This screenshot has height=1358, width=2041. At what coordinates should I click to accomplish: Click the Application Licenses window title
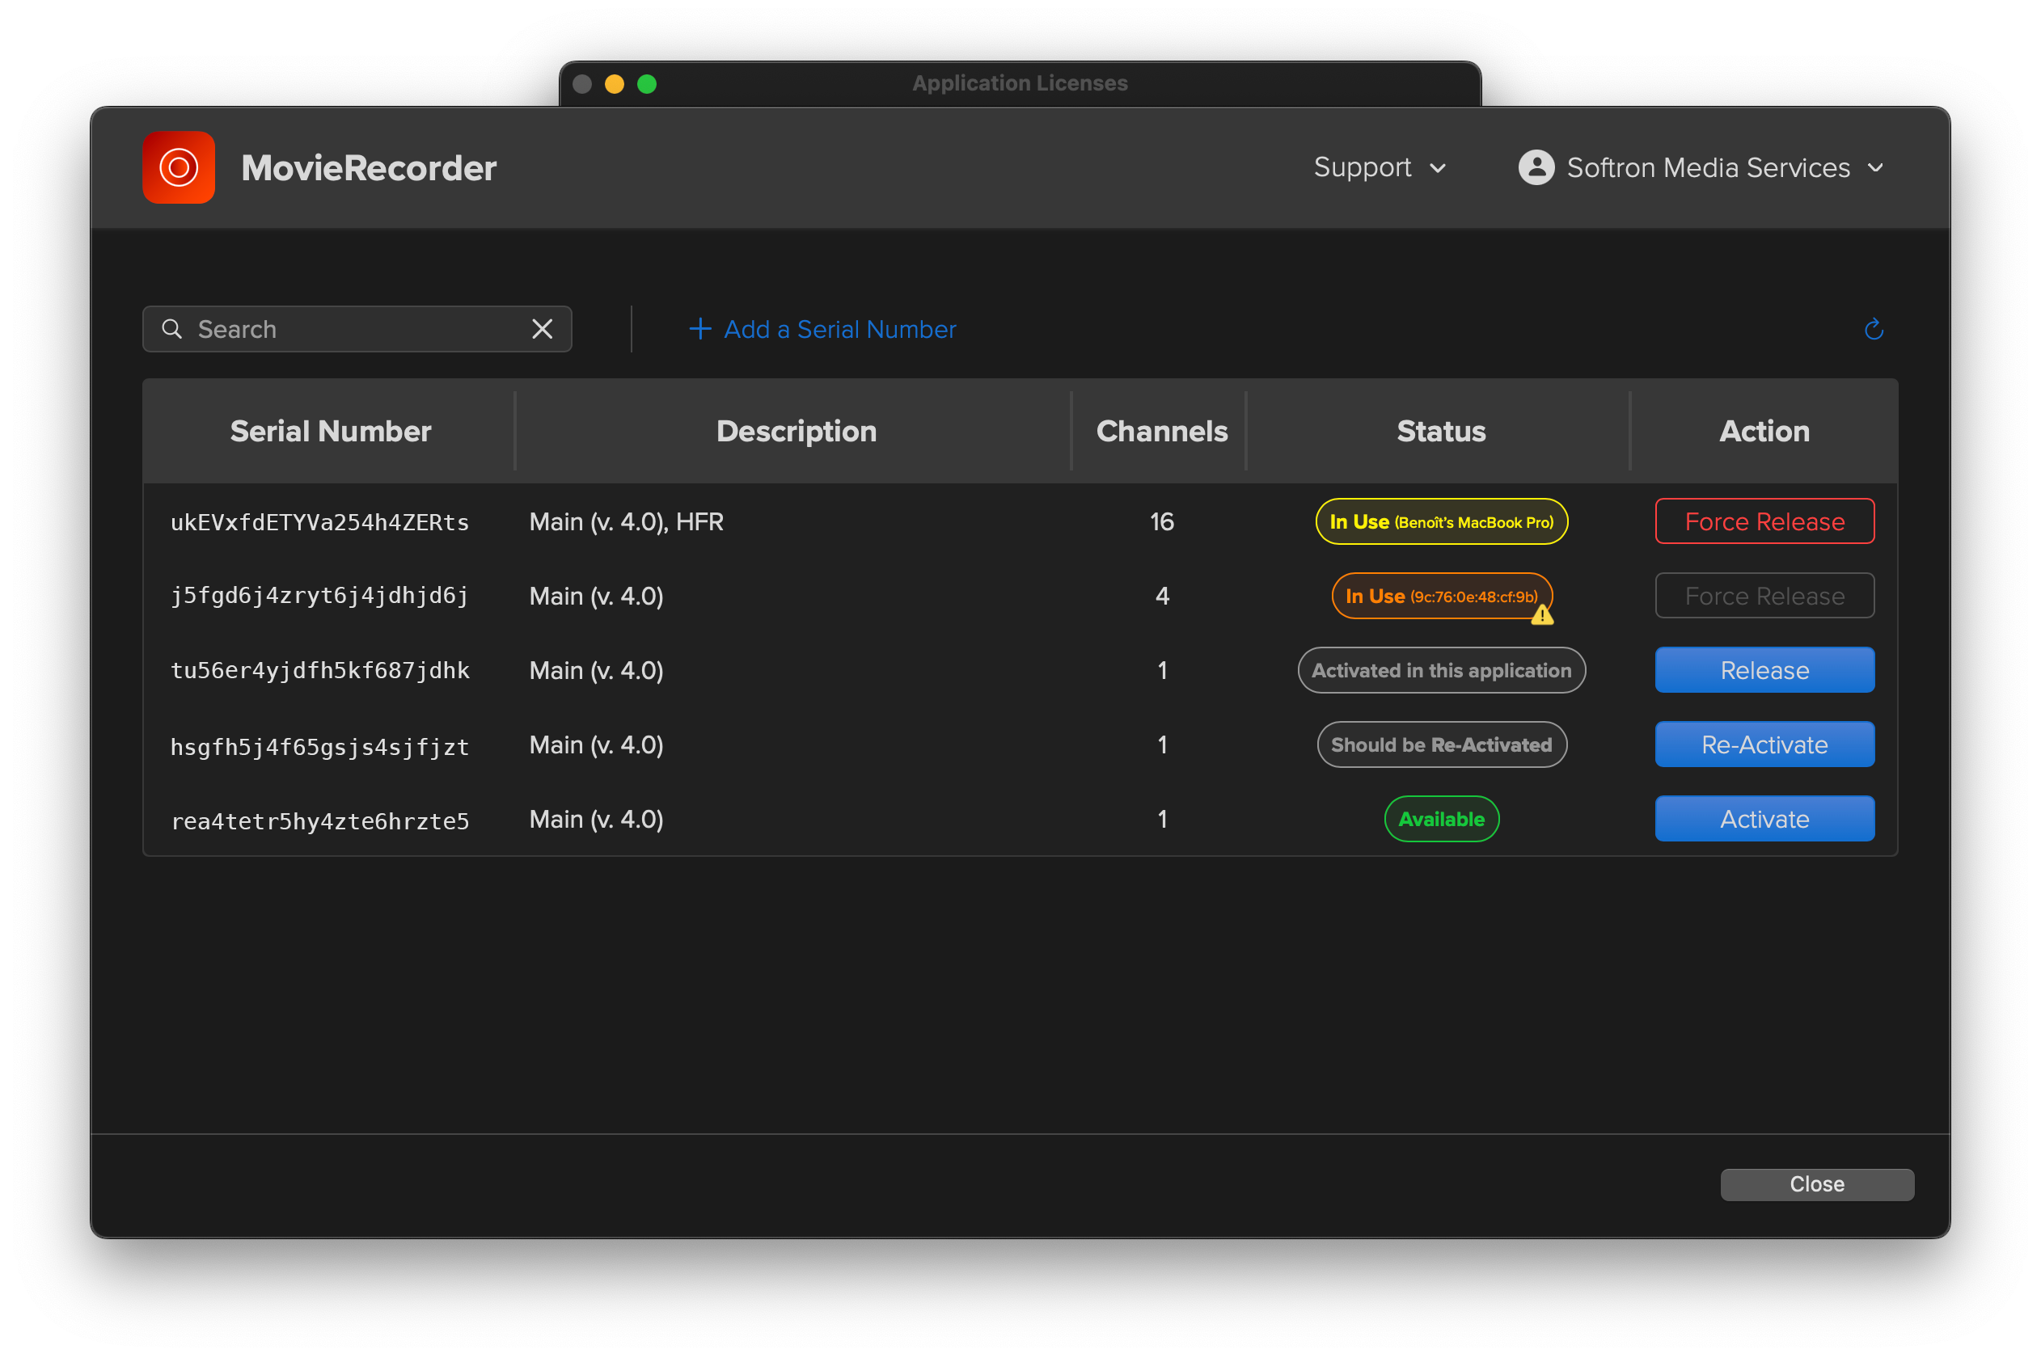1020,83
